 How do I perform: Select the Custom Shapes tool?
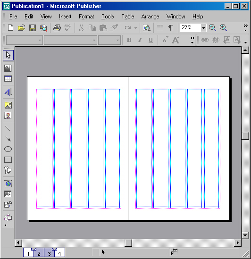click(x=8, y=170)
